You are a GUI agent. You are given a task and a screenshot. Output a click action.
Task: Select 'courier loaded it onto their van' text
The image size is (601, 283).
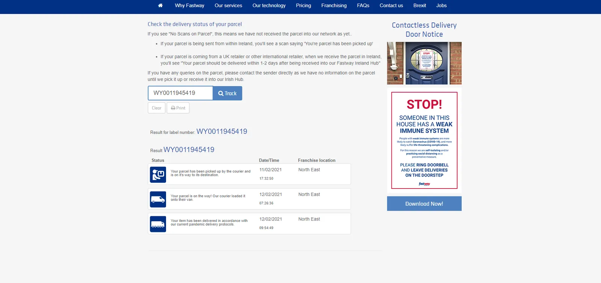[x=208, y=198]
